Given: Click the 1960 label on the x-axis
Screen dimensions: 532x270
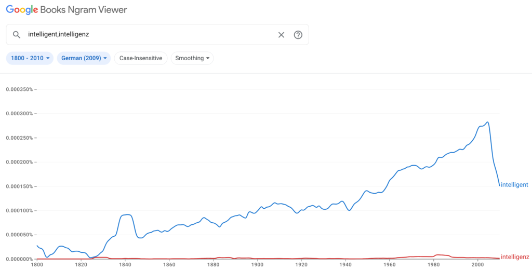Looking at the screenshot, I should [x=389, y=265].
